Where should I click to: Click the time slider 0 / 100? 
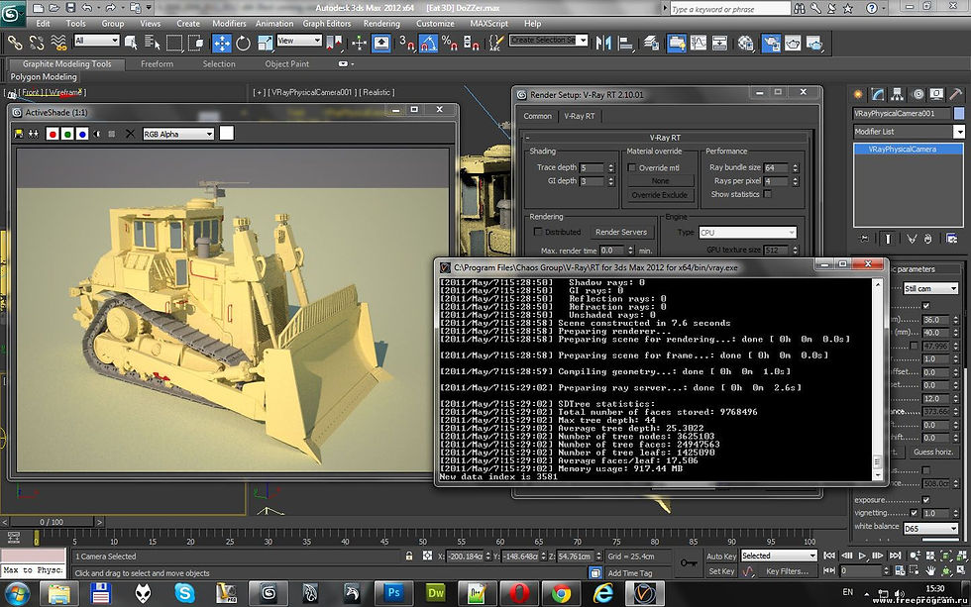[x=52, y=522]
